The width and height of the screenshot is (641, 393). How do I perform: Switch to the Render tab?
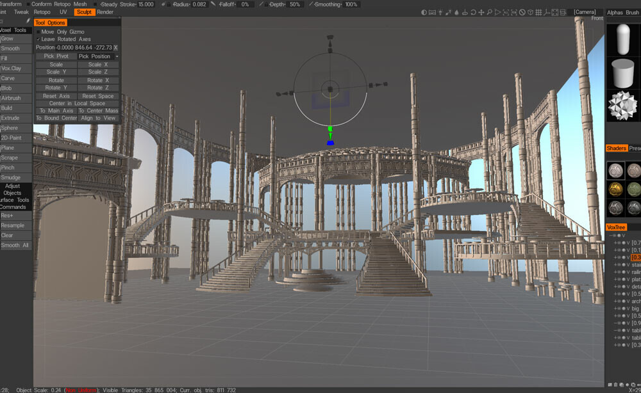click(105, 12)
